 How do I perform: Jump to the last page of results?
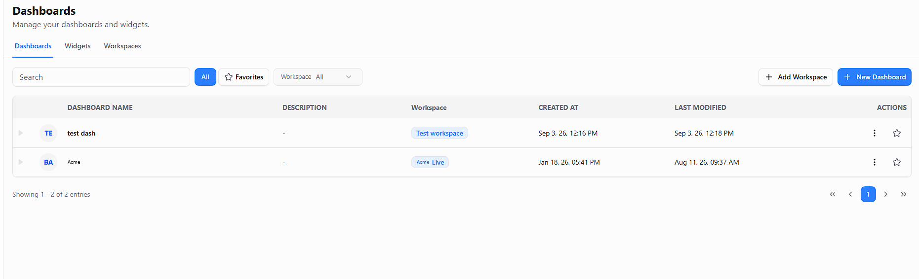pyautogui.click(x=904, y=194)
